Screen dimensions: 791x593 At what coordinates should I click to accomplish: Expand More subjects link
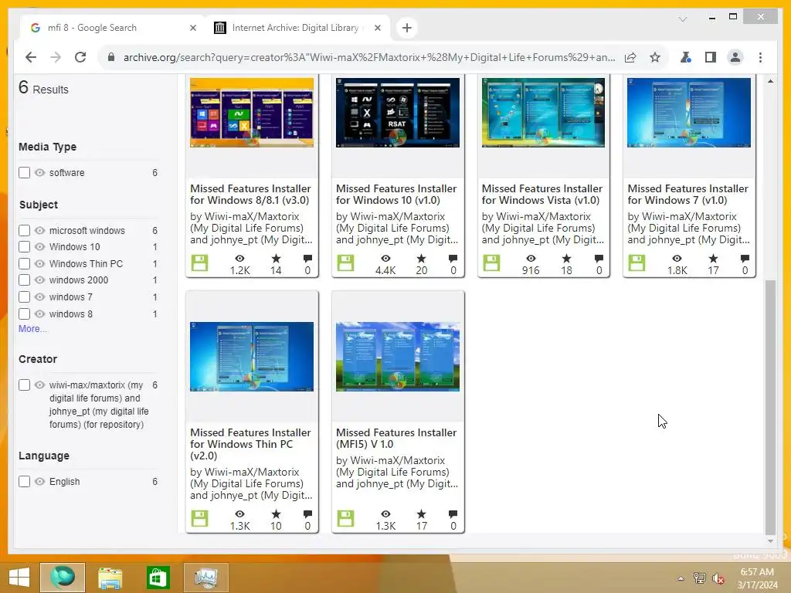coord(32,329)
